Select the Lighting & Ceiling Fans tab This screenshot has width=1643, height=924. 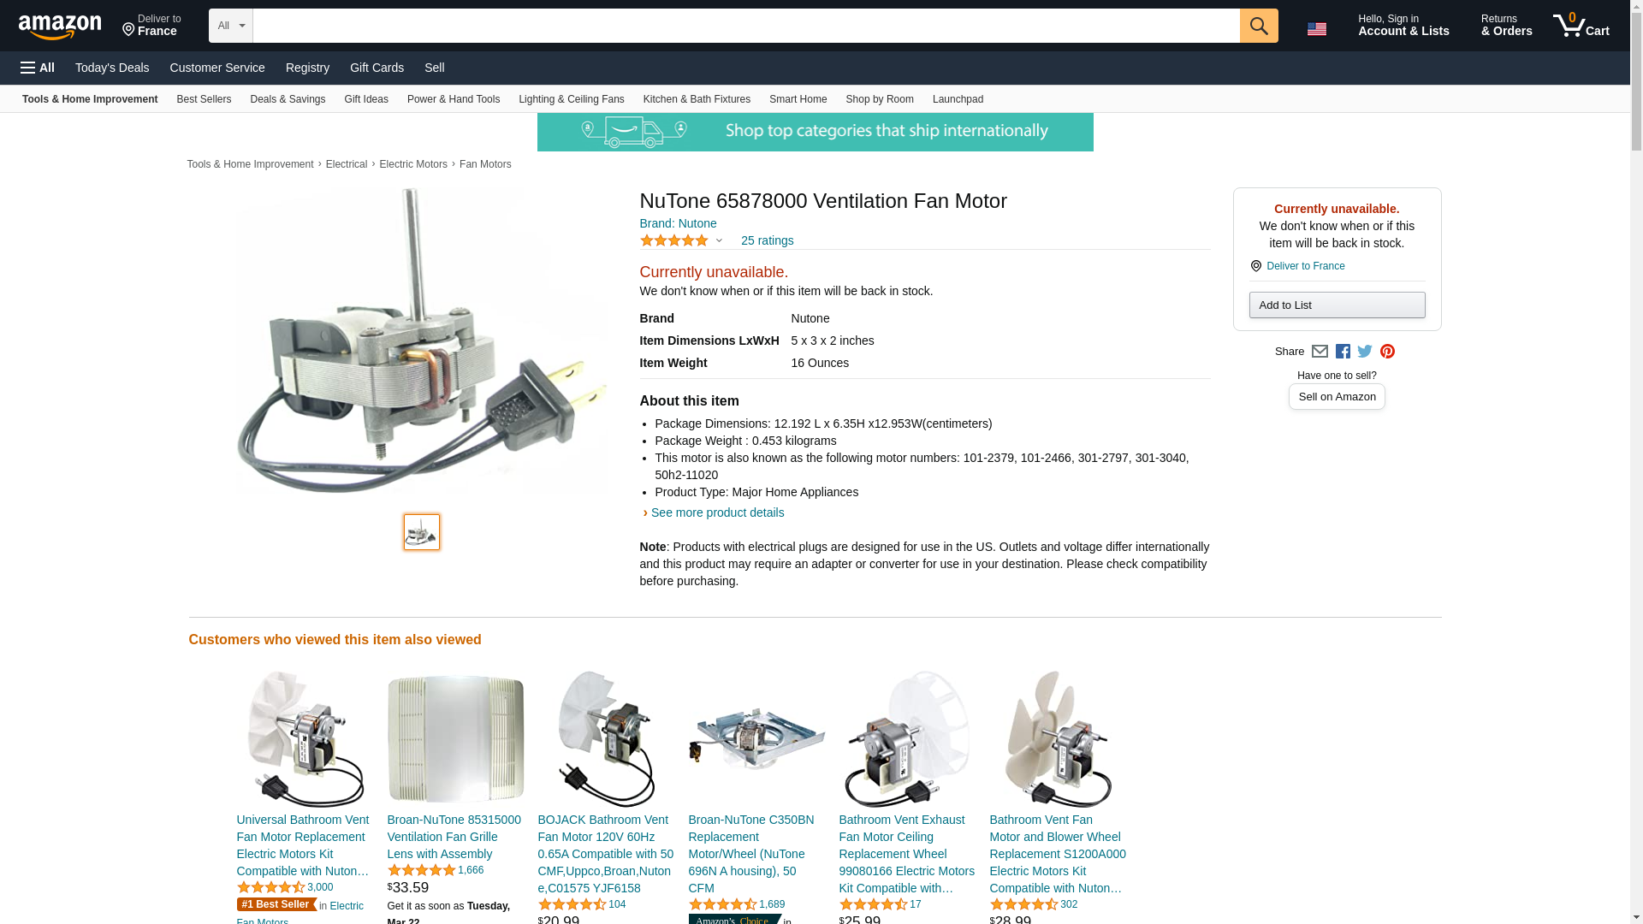(571, 99)
